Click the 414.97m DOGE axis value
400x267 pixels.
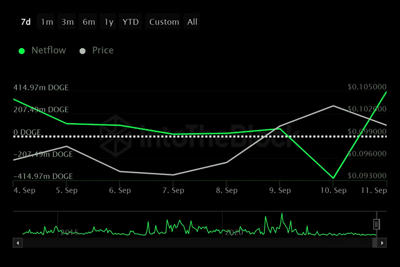click(x=41, y=88)
